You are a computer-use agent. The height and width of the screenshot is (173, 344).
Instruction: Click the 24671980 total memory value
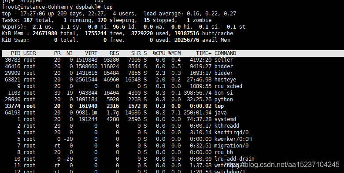tap(45, 33)
